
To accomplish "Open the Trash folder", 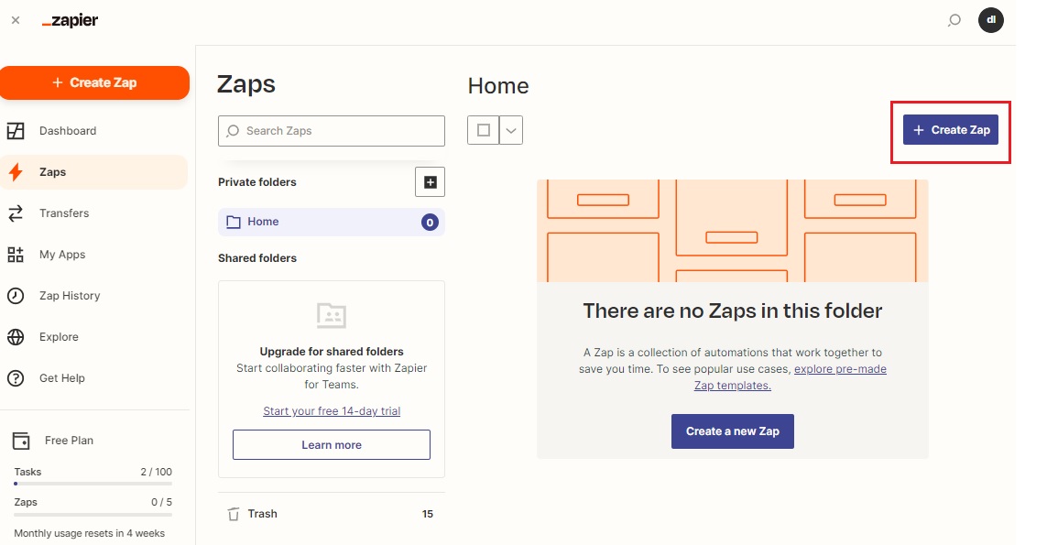I will [x=262, y=514].
